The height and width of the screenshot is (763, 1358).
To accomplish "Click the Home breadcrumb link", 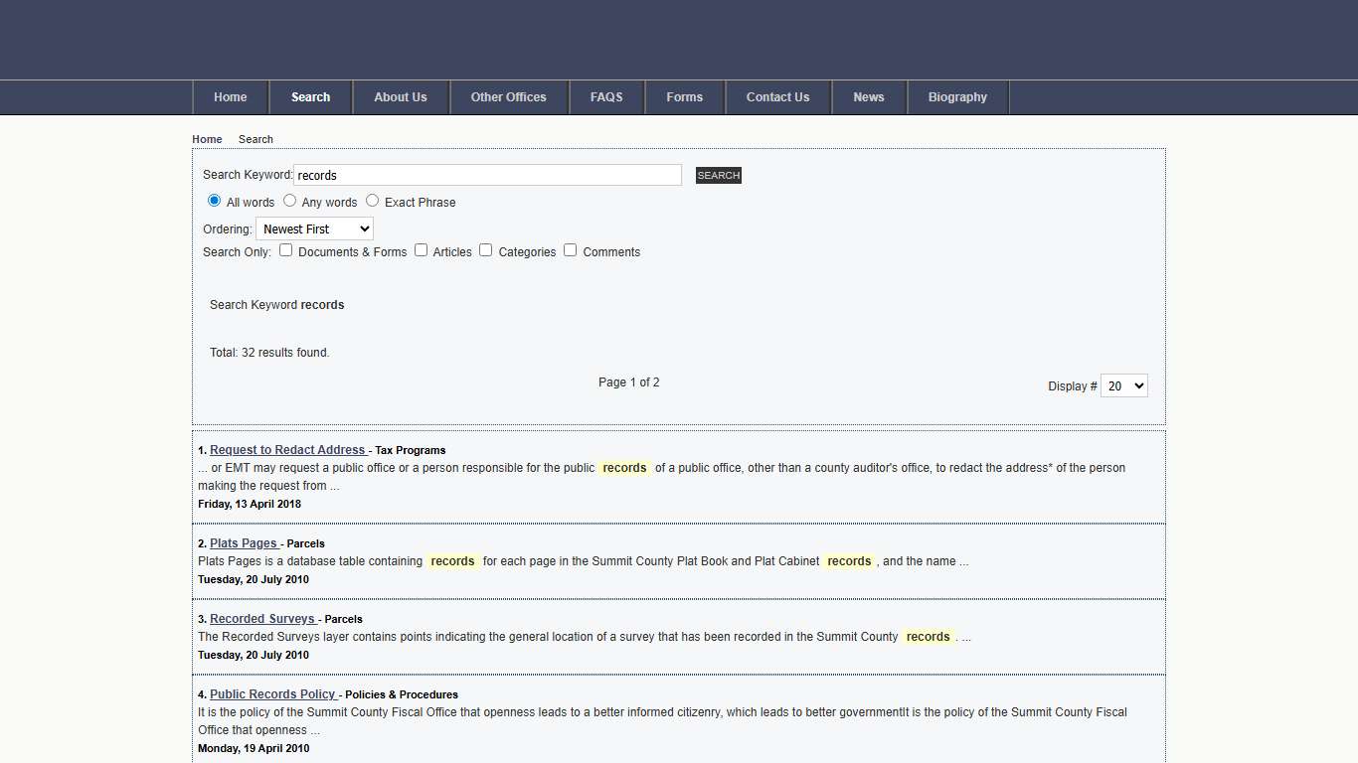I will pos(207,139).
